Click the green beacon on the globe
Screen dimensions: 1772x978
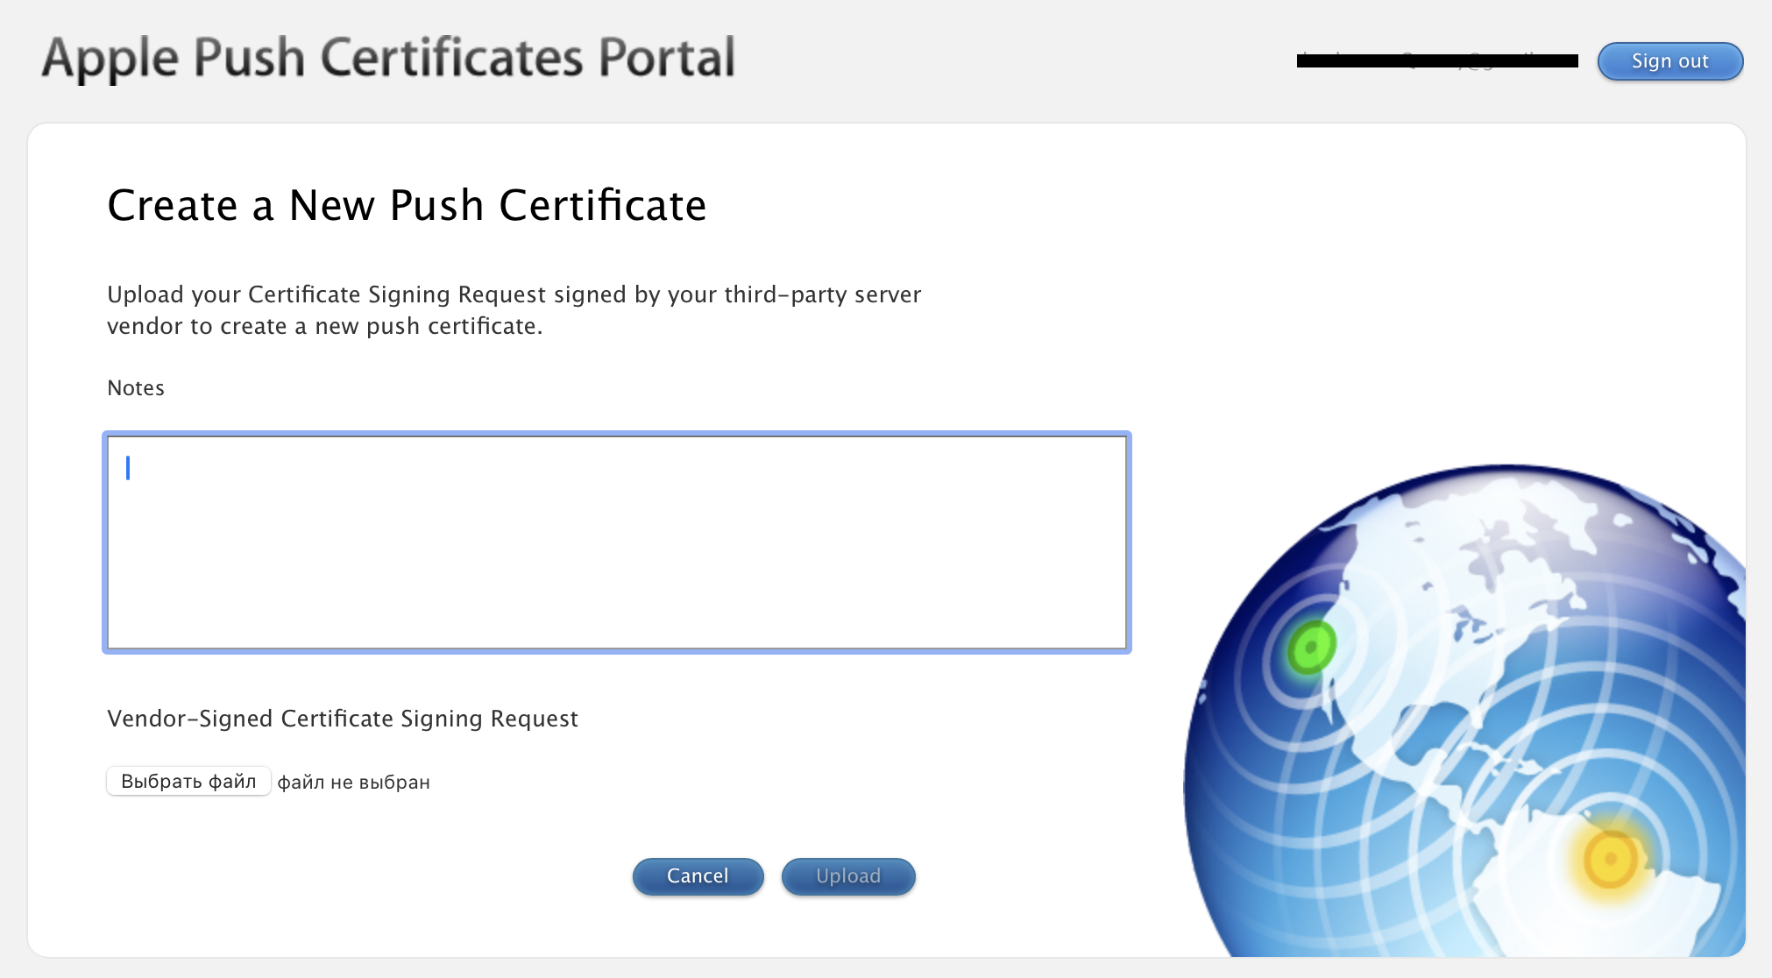click(1311, 648)
